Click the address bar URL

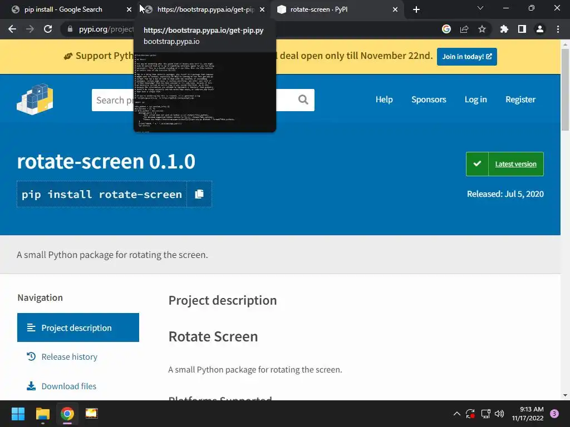[106, 29]
